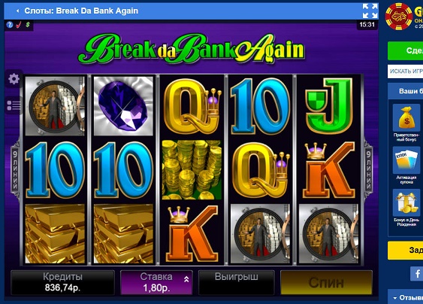Open the paytable list icon
The width and height of the screenshot is (423, 304).
coord(14,105)
